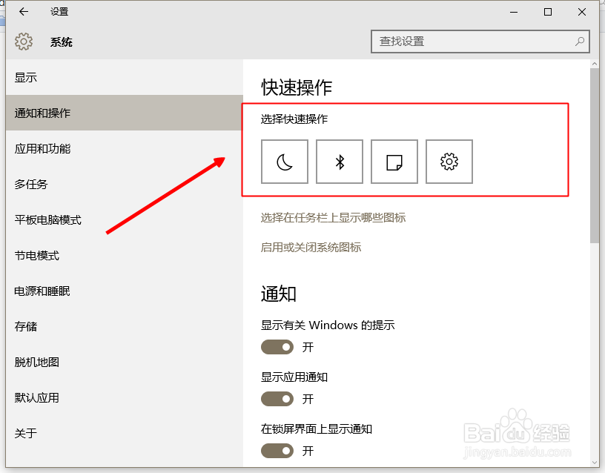605x473 pixels.
Task: Click the back arrow in title bar
Action: tap(24, 12)
